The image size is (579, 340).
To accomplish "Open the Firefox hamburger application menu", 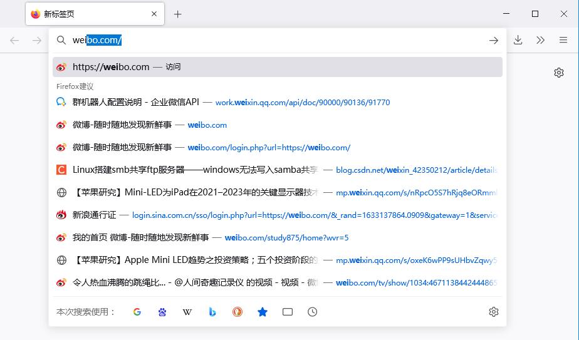I will tap(563, 40).
